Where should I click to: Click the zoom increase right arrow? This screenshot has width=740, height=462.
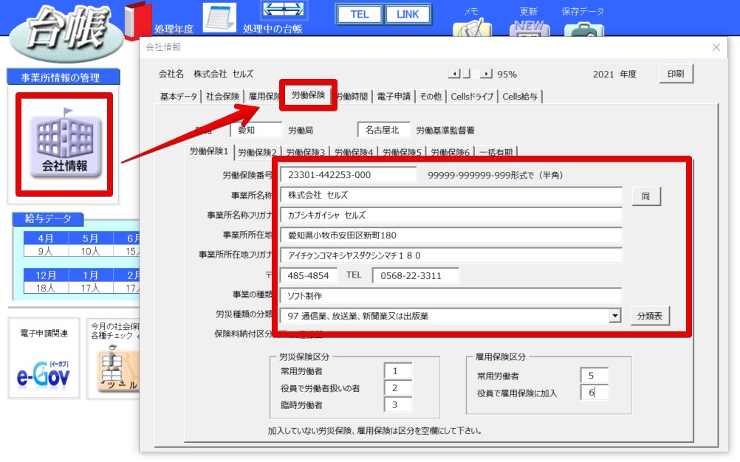(x=486, y=74)
